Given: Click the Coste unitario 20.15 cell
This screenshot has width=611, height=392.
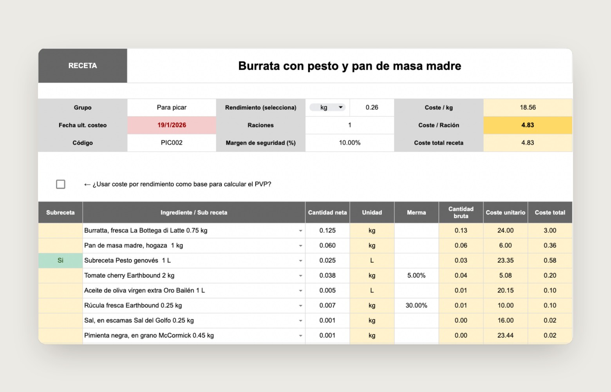Looking at the screenshot, I should click(505, 290).
